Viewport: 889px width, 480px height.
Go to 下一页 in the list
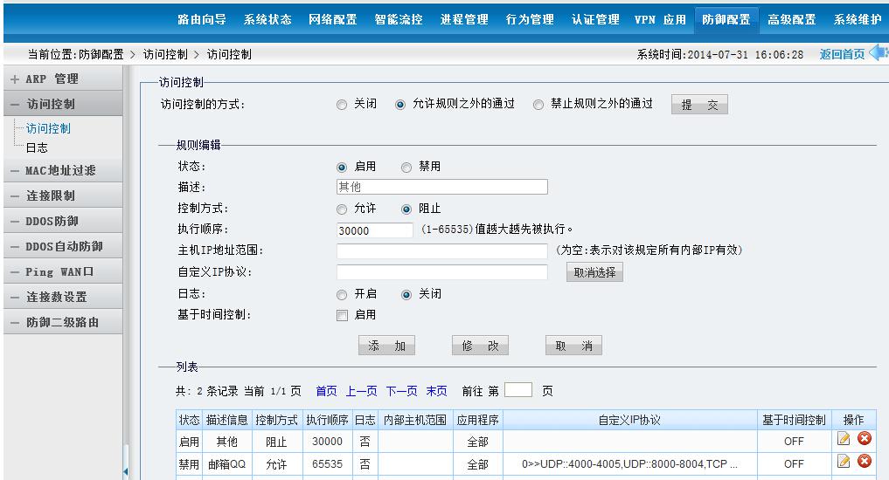click(x=402, y=391)
